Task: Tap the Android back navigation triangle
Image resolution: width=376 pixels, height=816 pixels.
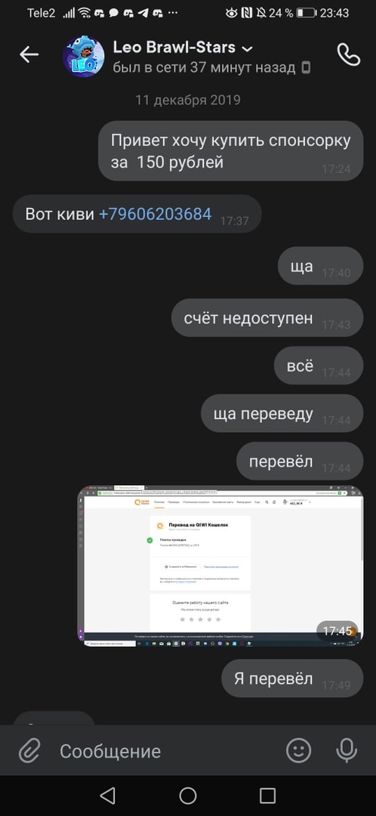Action: tap(107, 795)
